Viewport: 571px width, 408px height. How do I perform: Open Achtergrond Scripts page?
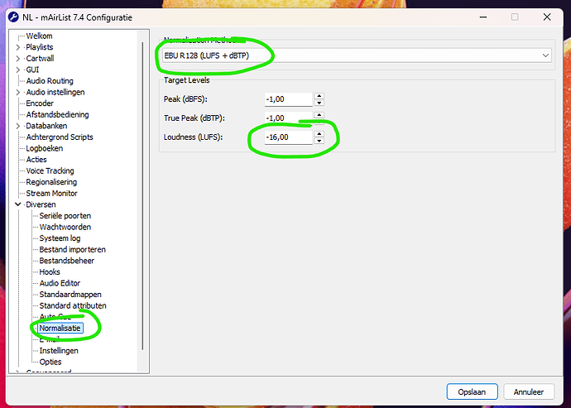(60, 137)
